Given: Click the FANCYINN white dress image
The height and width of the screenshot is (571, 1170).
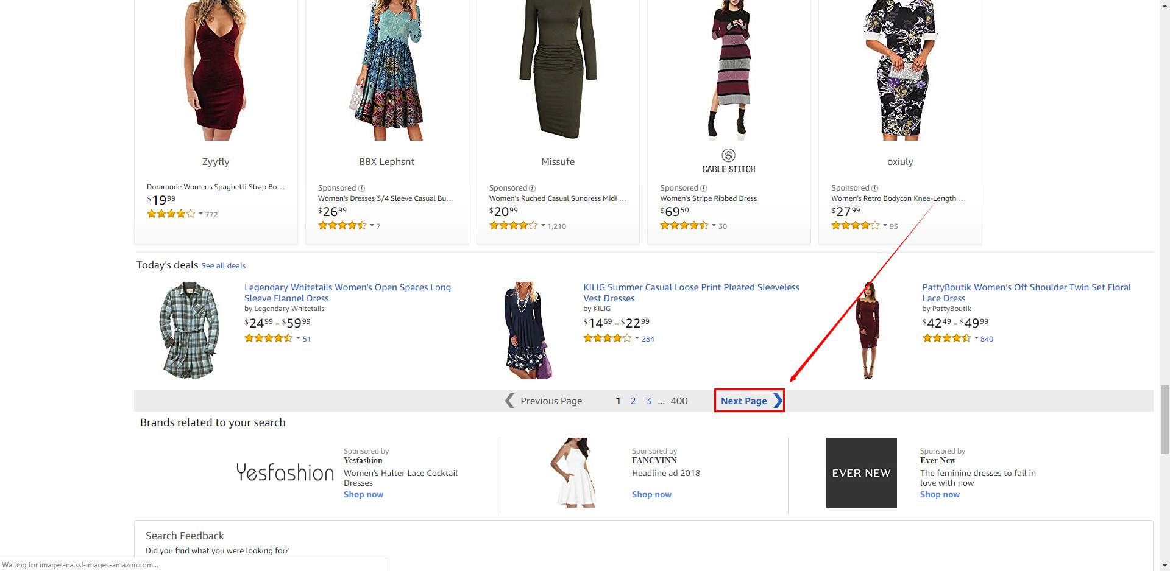Looking at the screenshot, I should [573, 472].
